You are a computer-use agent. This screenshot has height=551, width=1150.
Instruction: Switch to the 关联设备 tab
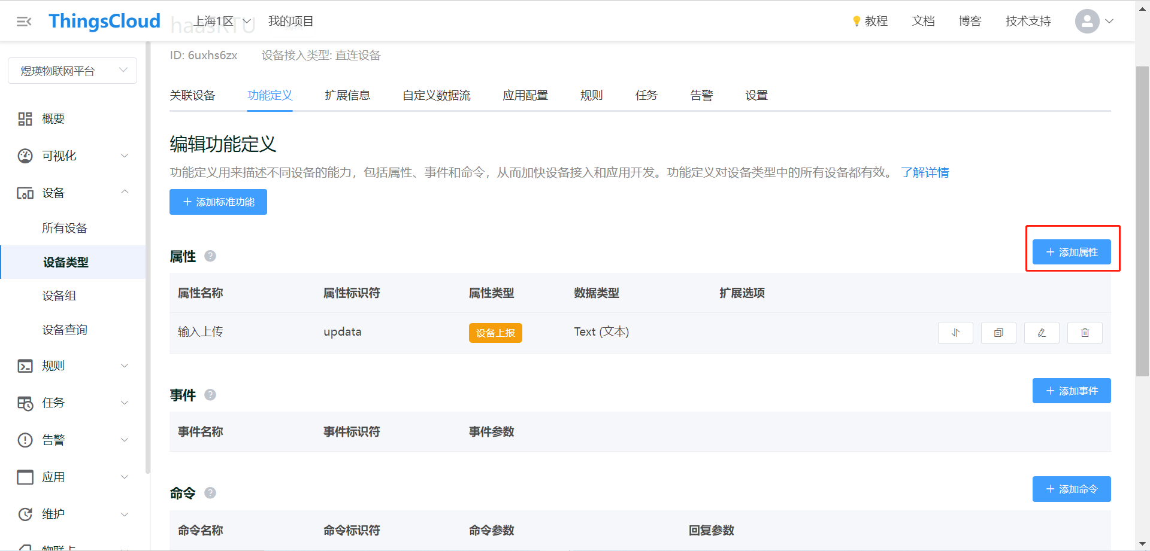click(x=192, y=95)
